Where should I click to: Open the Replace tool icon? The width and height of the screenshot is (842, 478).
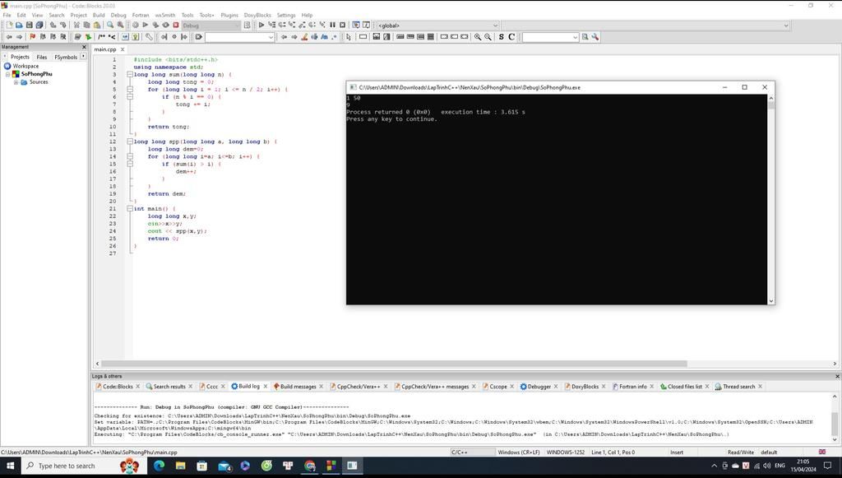(x=120, y=25)
